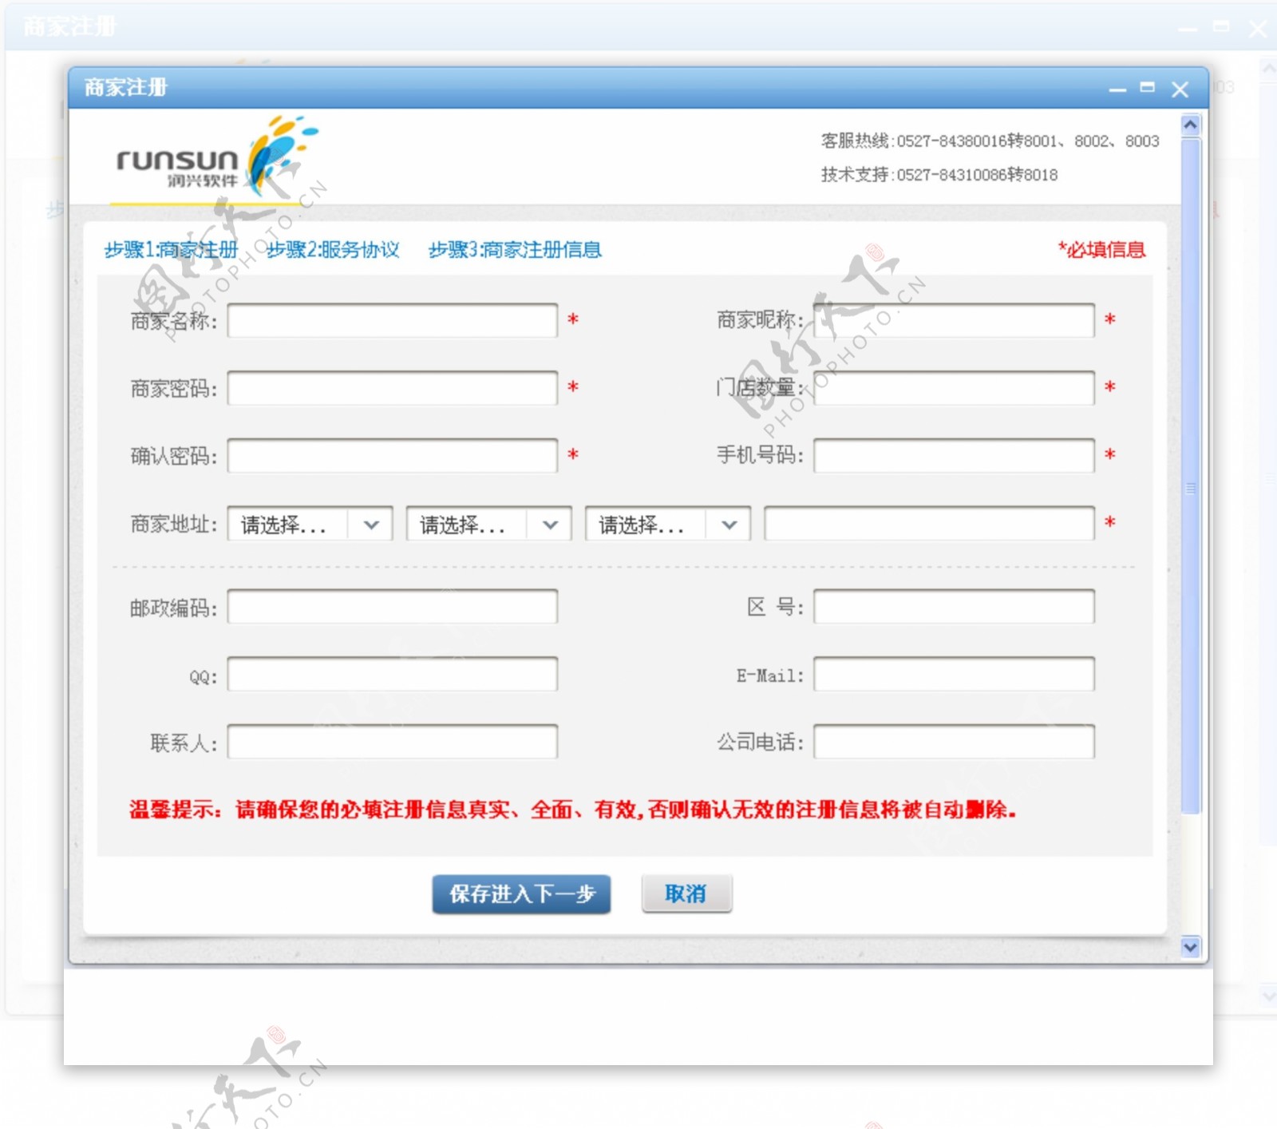This screenshot has width=1277, height=1129.
Task: Focus the 确认密码 input field
Action: [x=392, y=456]
